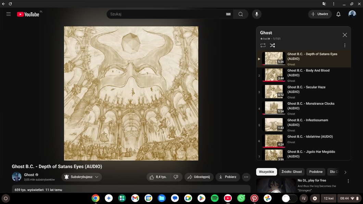Open more actions menu beside Pobierz
363x204 pixels.
click(246, 177)
